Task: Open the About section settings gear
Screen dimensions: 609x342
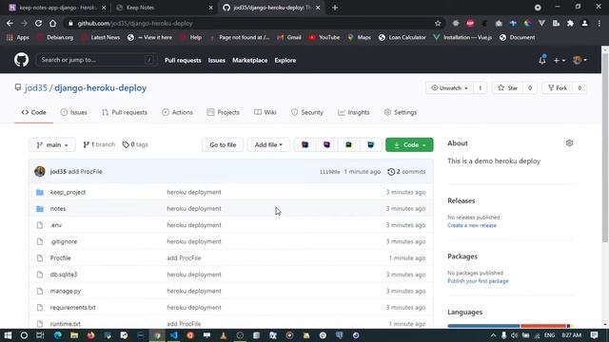Action: point(569,143)
